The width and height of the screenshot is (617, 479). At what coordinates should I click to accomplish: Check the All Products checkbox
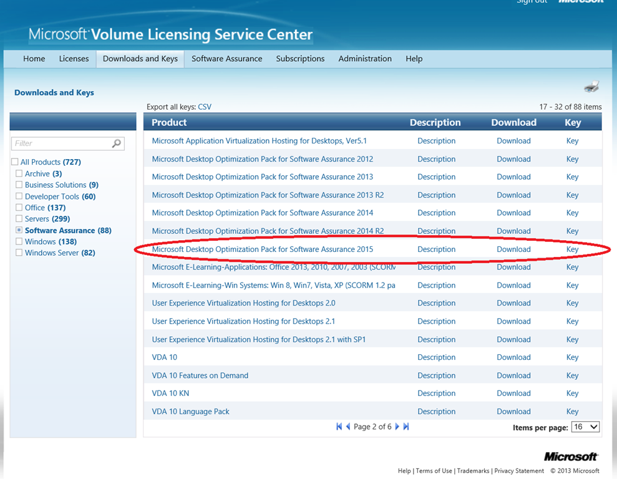15,162
